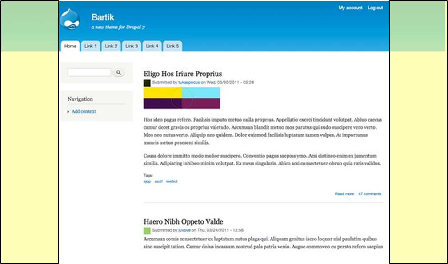Click juvove's green avatar icon

(147, 230)
